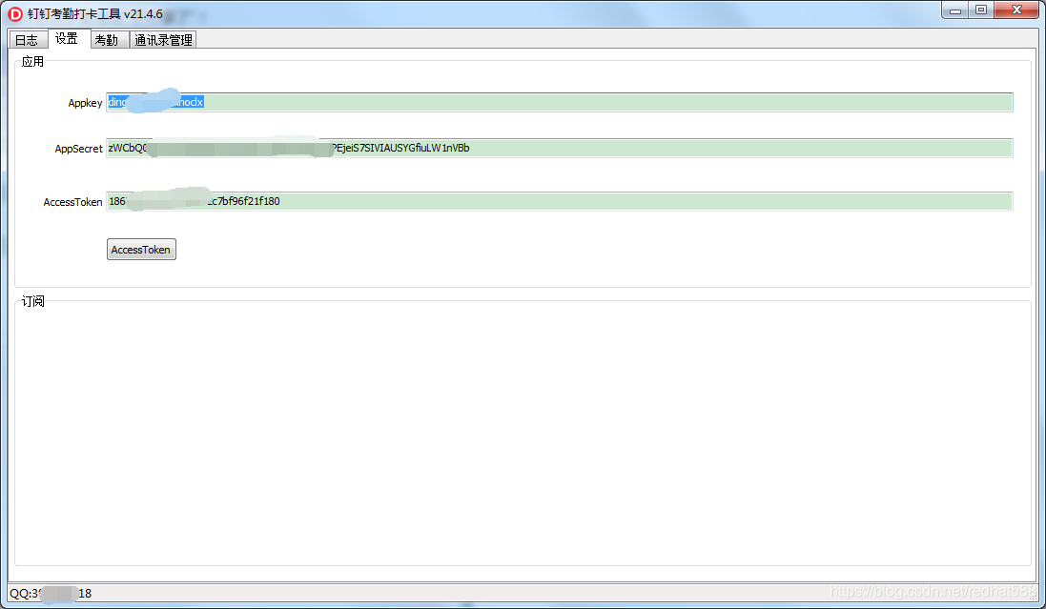Click the AppSecret label
1046x609 pixels.
(79, 149)
